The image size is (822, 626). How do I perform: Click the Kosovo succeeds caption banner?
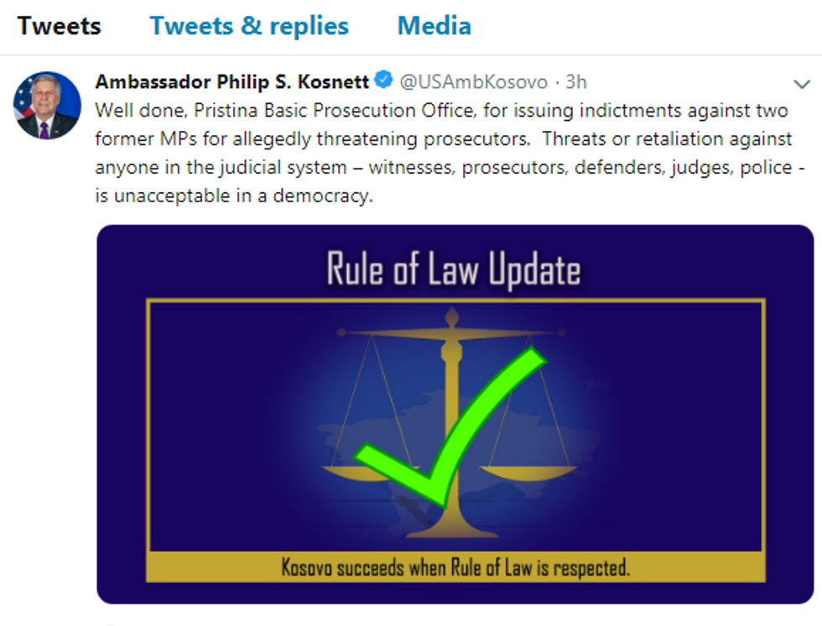455,567
